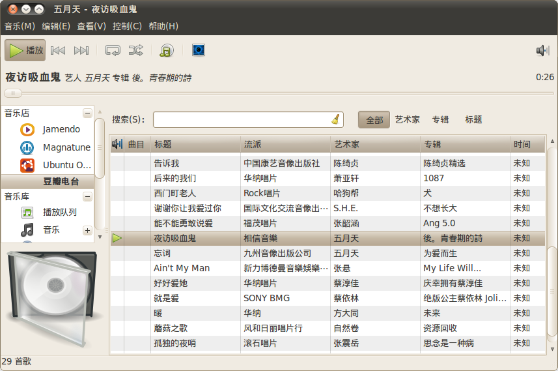Click the Play (播放) button
The height and width of the screenshot is (371, 558).
pos(25,50)
